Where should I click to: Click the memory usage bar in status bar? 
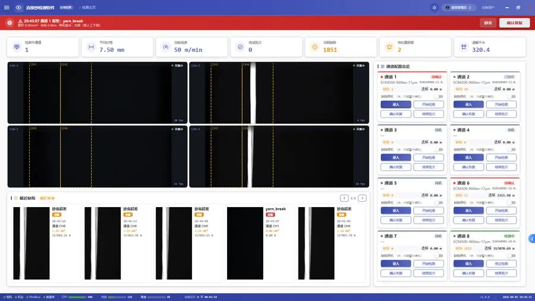coord(117,297)
